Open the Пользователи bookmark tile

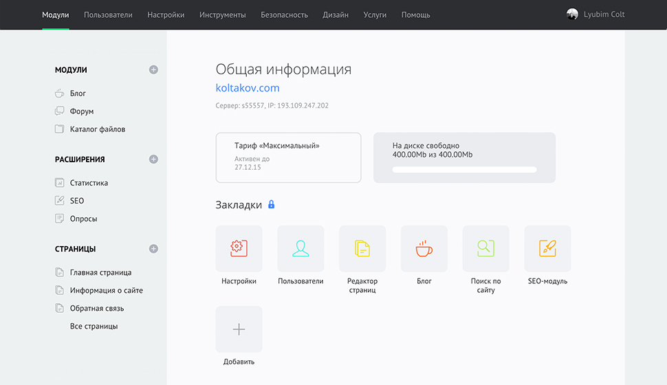click(300, 248)
